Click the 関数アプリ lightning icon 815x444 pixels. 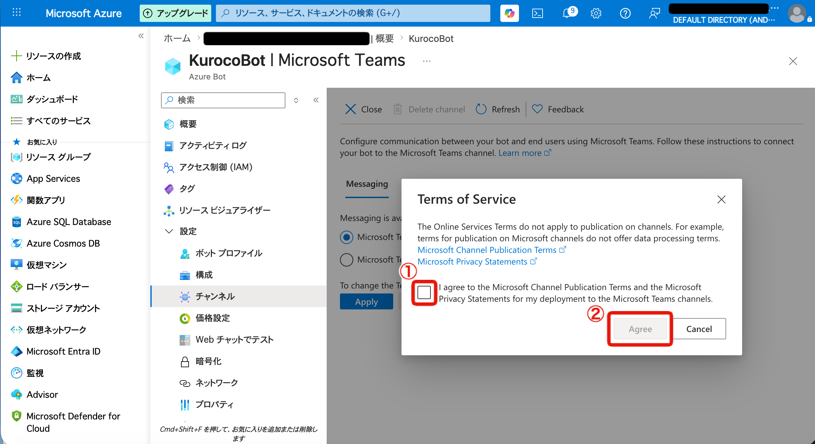coord(16,200)
